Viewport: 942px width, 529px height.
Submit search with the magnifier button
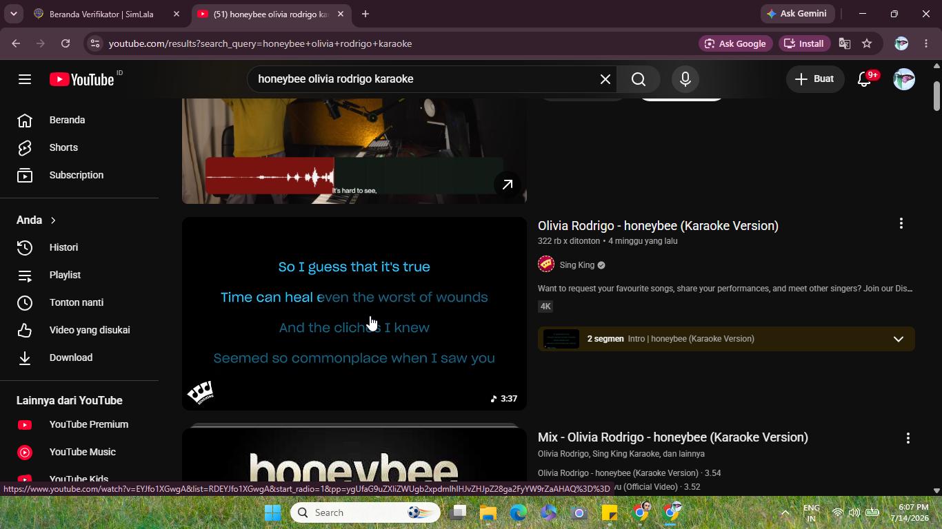tap(639, 79)
